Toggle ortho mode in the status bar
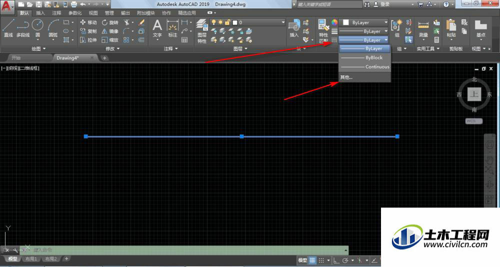This screenshot has width=500, height=267. (x=336, y=261)
